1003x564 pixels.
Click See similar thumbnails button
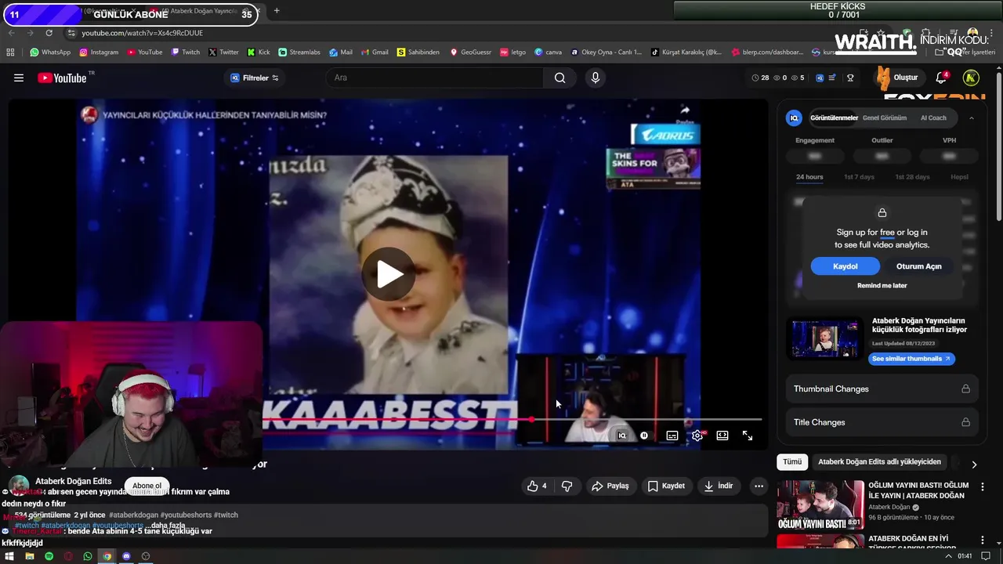click(911, 359)
